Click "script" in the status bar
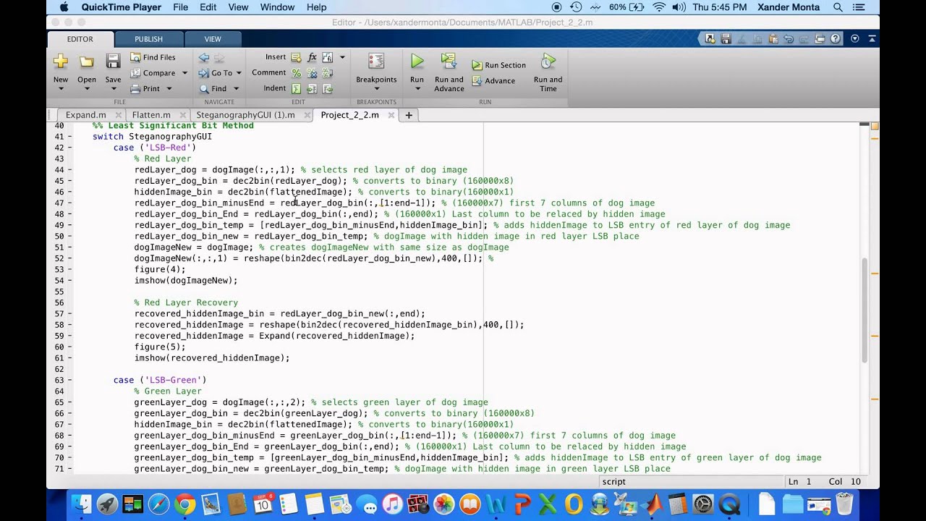 click(613, 482)
